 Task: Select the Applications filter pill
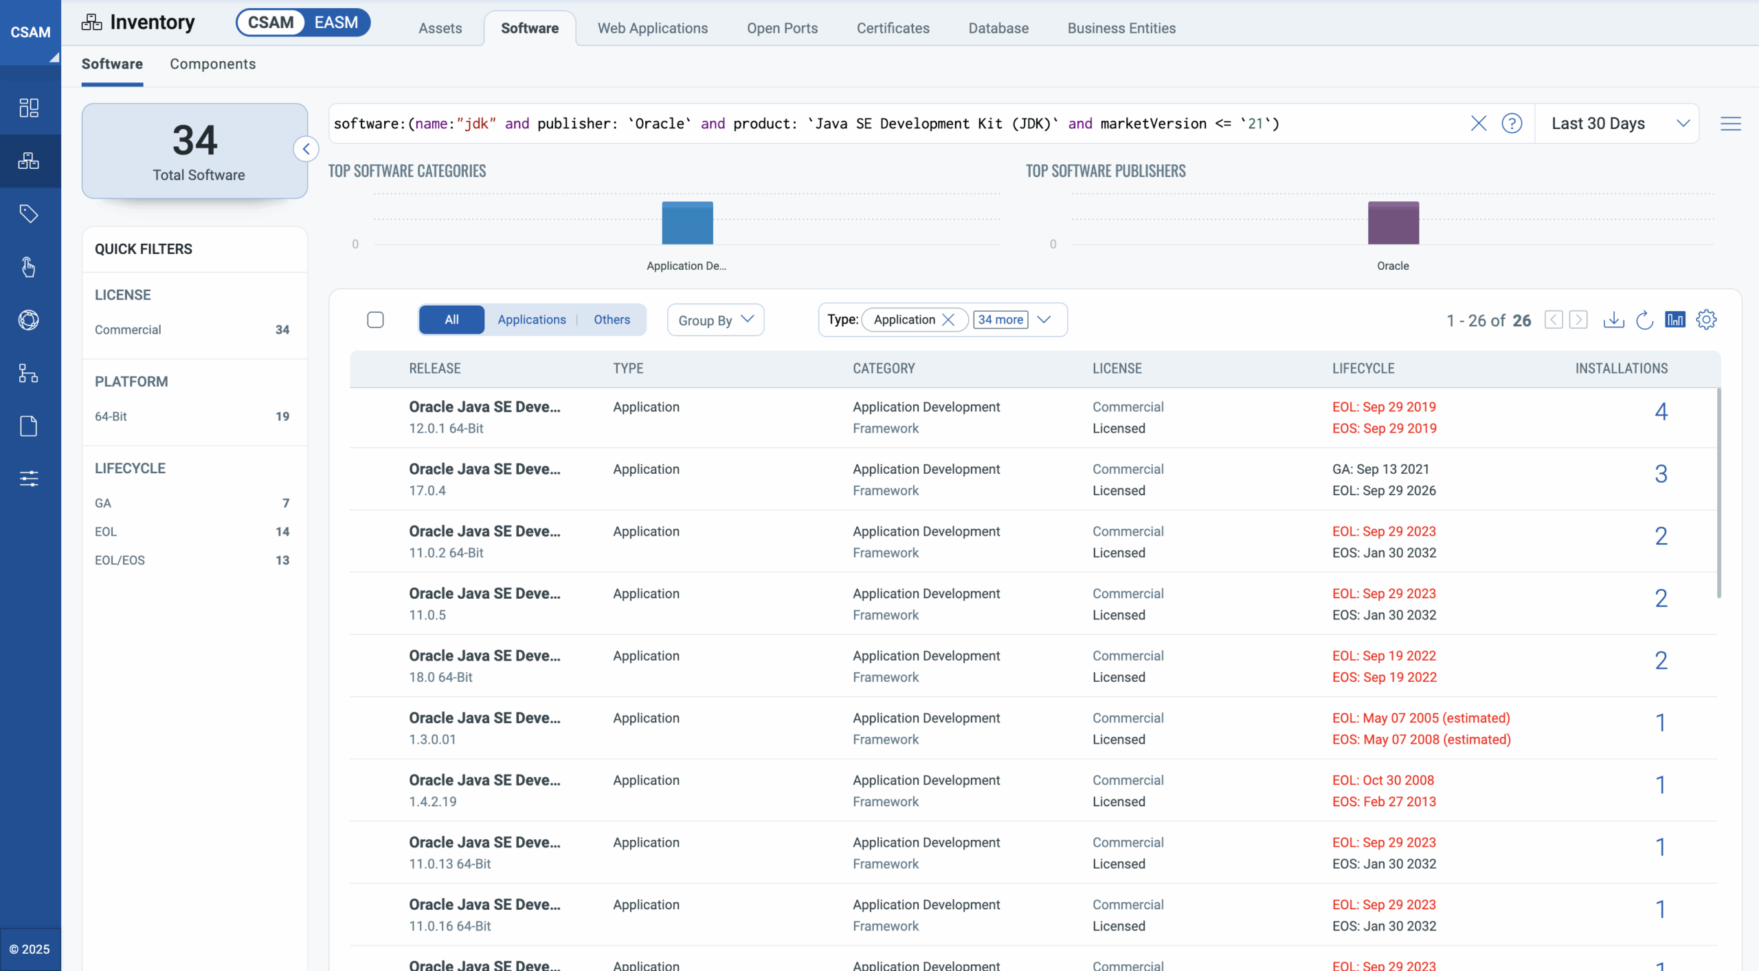(x=531, y=319)
